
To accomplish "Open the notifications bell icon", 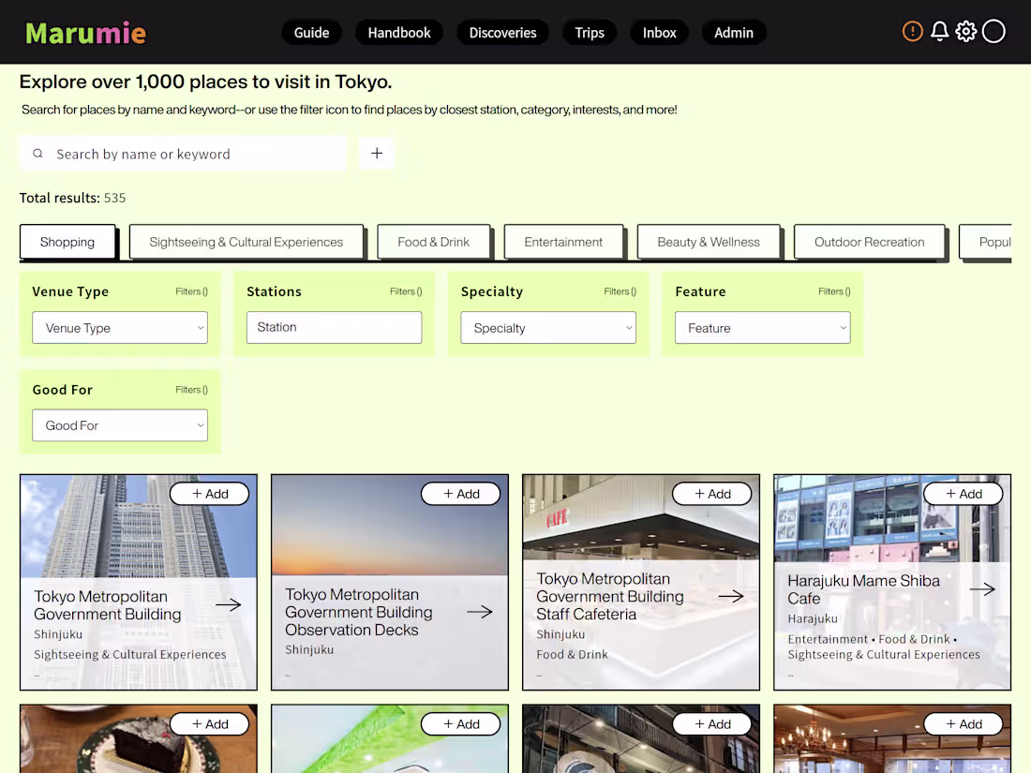I will point(939,31).
